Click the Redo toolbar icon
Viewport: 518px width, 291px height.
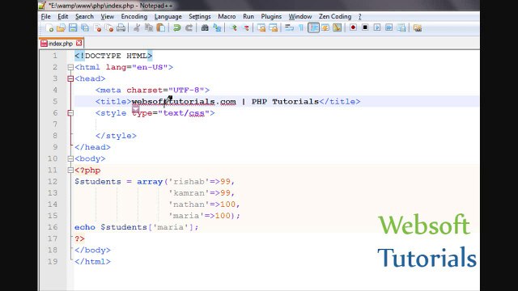[189, 28]
